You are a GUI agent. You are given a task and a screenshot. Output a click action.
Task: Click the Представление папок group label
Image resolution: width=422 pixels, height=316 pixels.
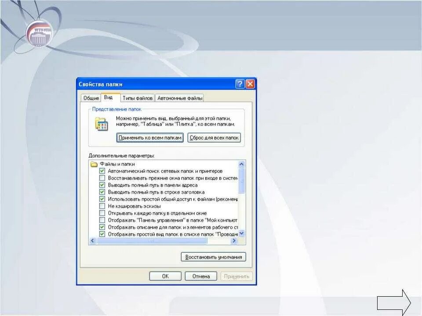116,109
